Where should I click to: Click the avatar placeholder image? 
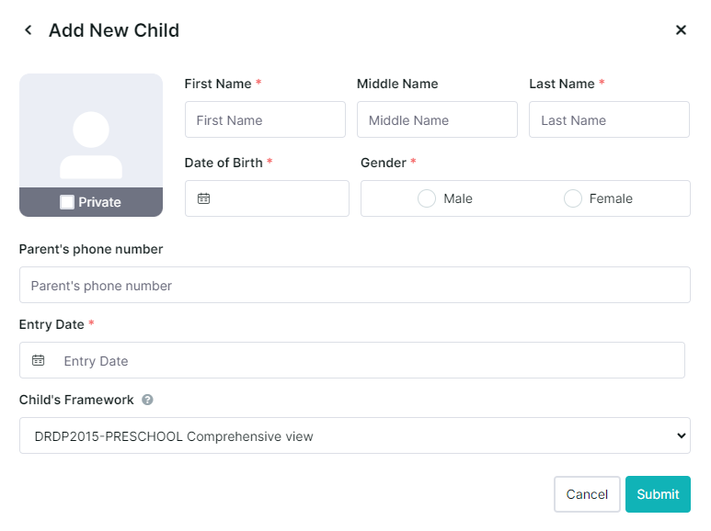pyautogui.click(x=91, y=131)
